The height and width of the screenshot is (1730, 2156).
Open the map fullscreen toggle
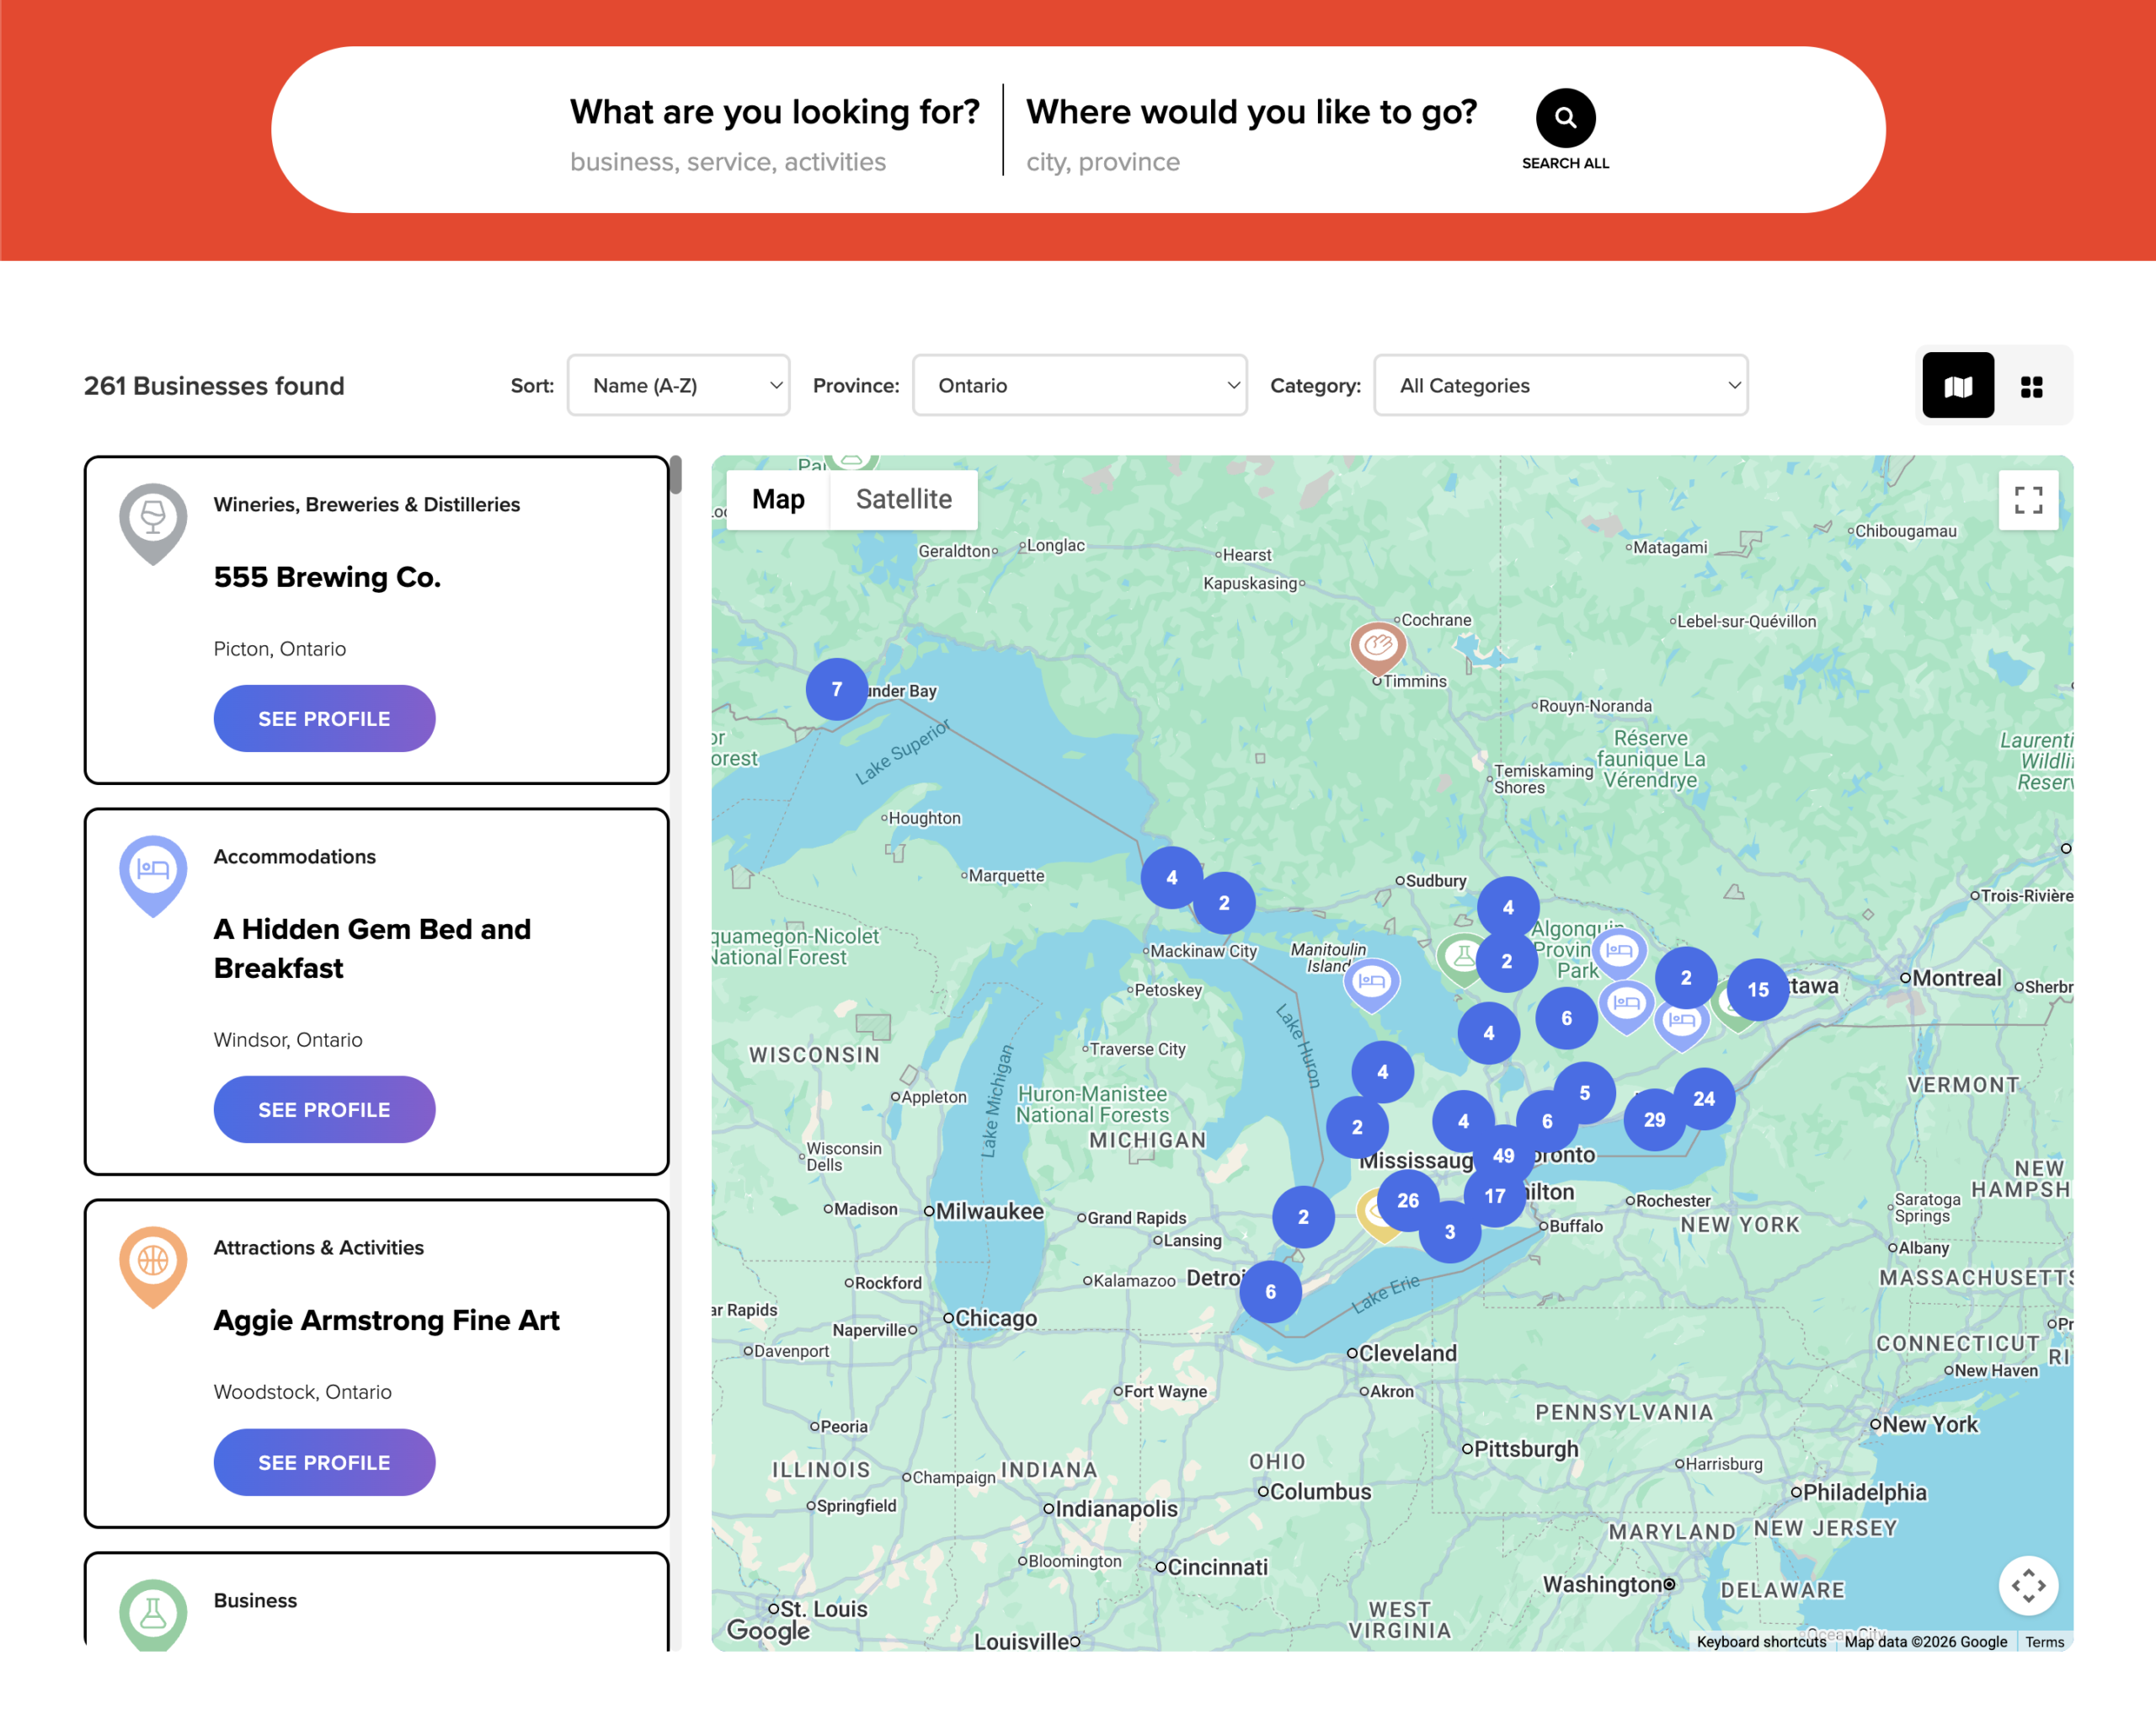click(2027, 500)
